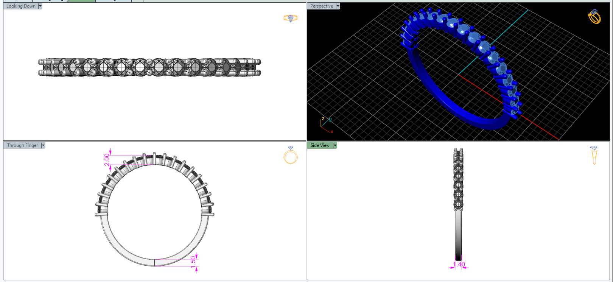Select the 1.50 dimension label
Image resolution: width=613 pixels, height=282 pixels.
pyautogui.click(x=193, y=262)
